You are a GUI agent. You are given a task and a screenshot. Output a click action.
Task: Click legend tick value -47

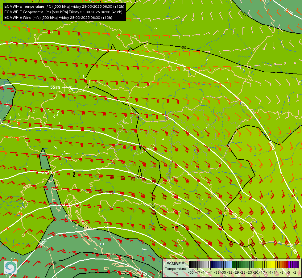click(197, 272)
